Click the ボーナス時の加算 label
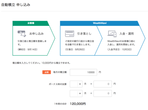Viewport: 148px width, 110px height. (58, 84)
